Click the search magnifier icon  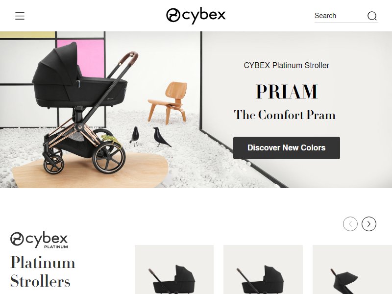pos(372,16)
